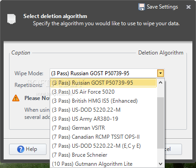Image resolution: width=196 pixels, height=168 pixels.
Task: Click the dropdown list scroll up arrow
Action: [x=160, y=82]
